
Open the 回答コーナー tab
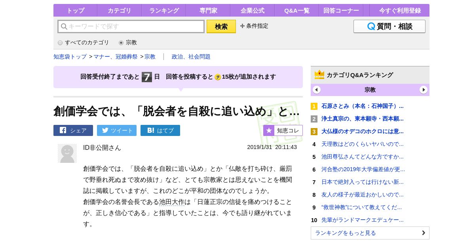[341, 11]
